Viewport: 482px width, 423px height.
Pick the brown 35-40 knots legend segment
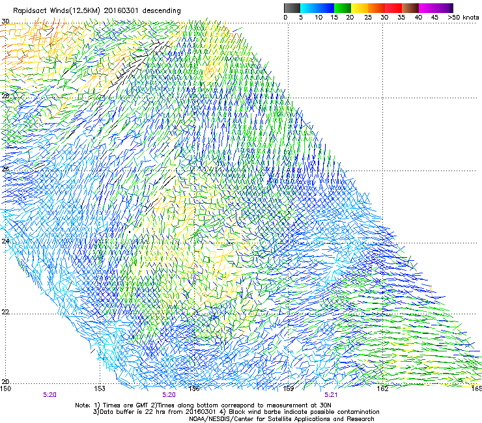410,8
